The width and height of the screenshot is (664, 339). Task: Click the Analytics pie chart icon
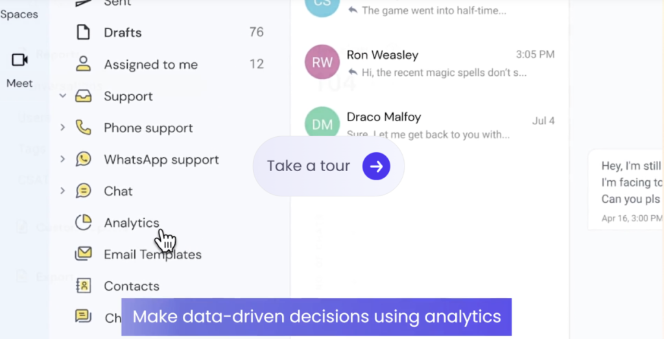[x=83, y=223]
